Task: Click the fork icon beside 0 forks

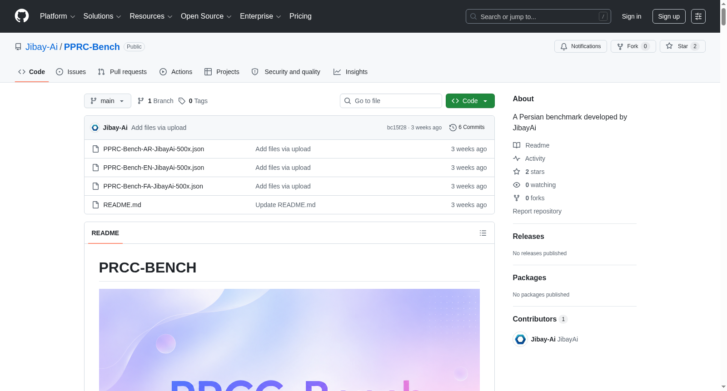Action: [x=517, y=198]
